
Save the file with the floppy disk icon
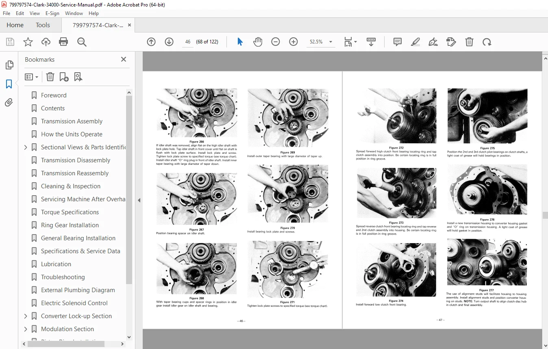10,42
